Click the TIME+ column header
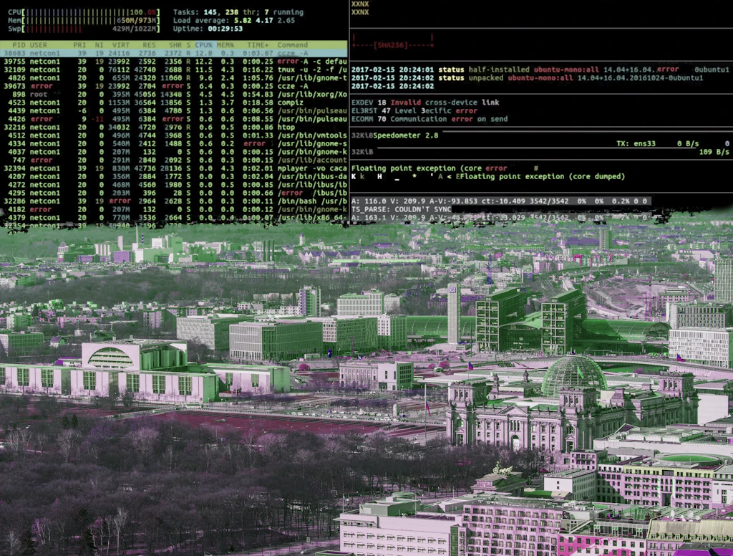 click(x=258, y=45)
